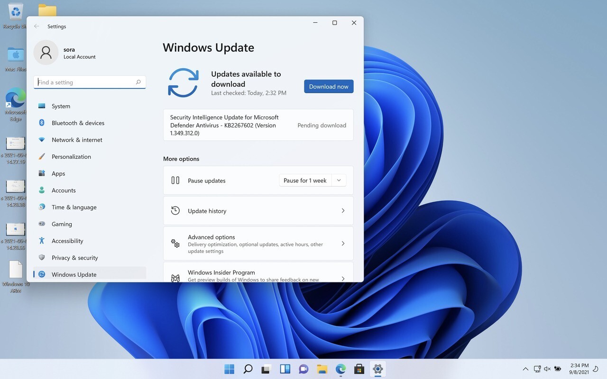Click the Bluetooth icon in the sidebar
607x379 pixels.
[42, 123]
